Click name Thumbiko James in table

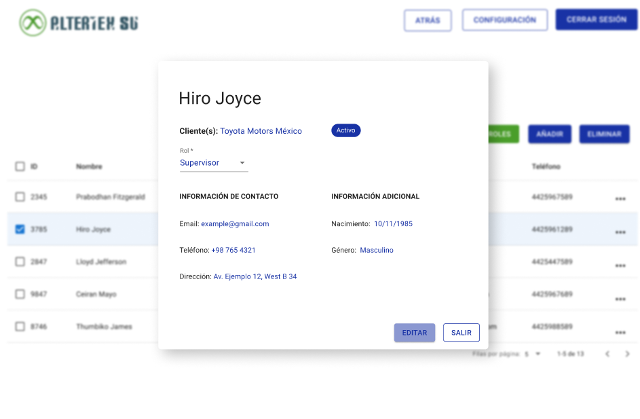click(x=104, y=326)
